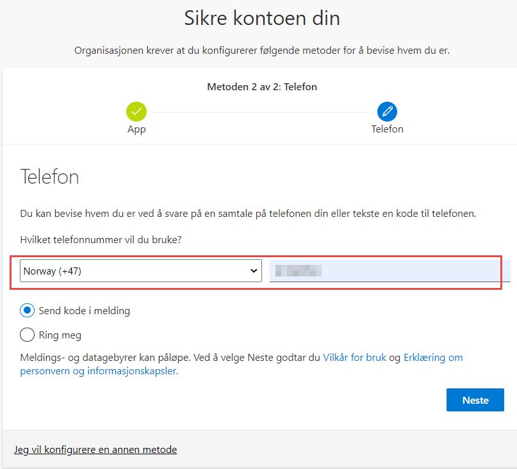Click the green checkmark App step icon
This screenshot has height=469, width=517.
(x=136, y=111)
